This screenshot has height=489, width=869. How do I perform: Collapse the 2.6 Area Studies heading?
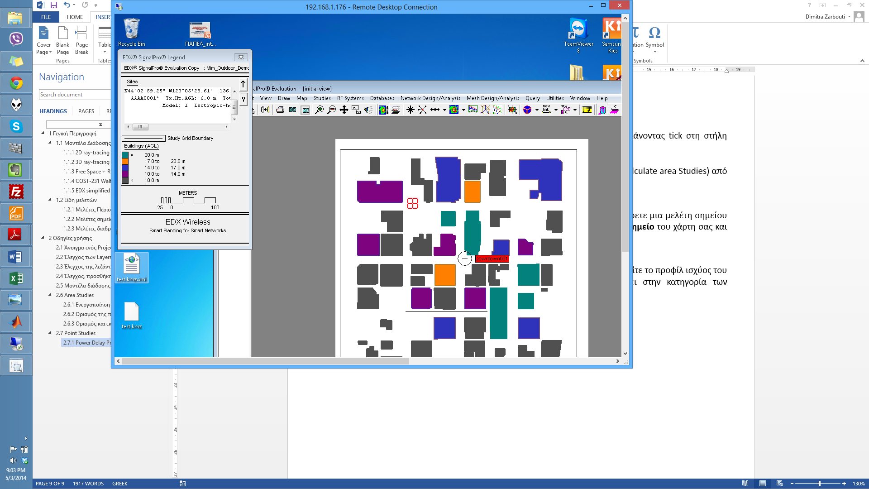50,295
